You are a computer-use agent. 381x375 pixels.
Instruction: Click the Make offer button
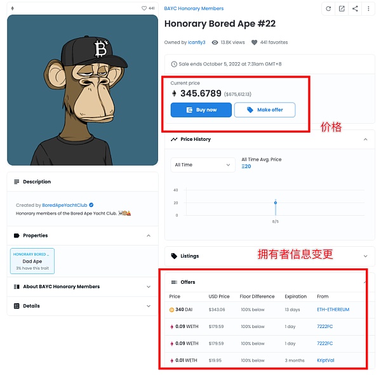click(265, 110)
